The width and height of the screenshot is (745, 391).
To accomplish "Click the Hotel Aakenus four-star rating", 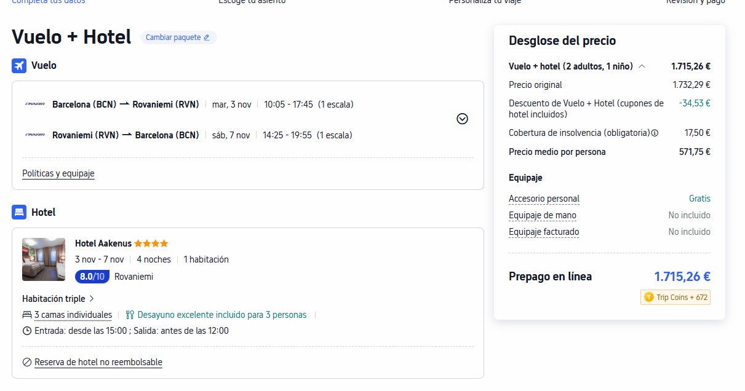I will click(151, 243).
